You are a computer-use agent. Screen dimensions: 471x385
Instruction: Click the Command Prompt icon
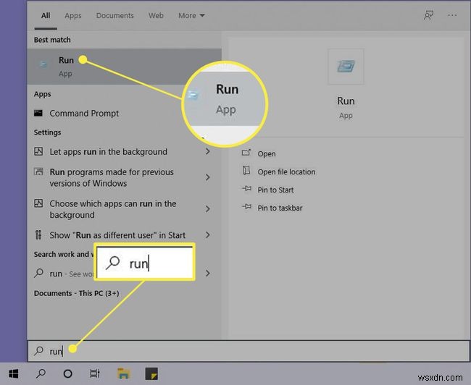(x=38, y=113)
